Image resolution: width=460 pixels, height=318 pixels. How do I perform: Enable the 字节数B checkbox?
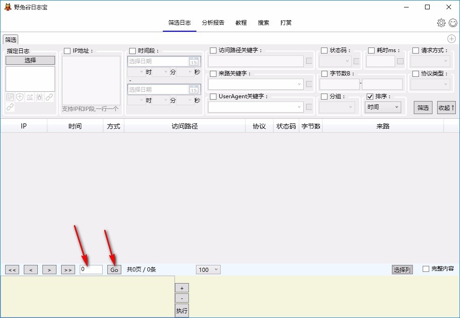(324, 74)
